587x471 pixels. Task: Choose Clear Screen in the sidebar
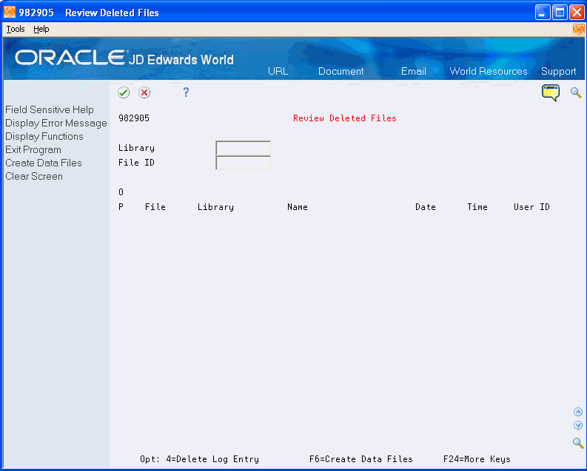tap(34, 176)
